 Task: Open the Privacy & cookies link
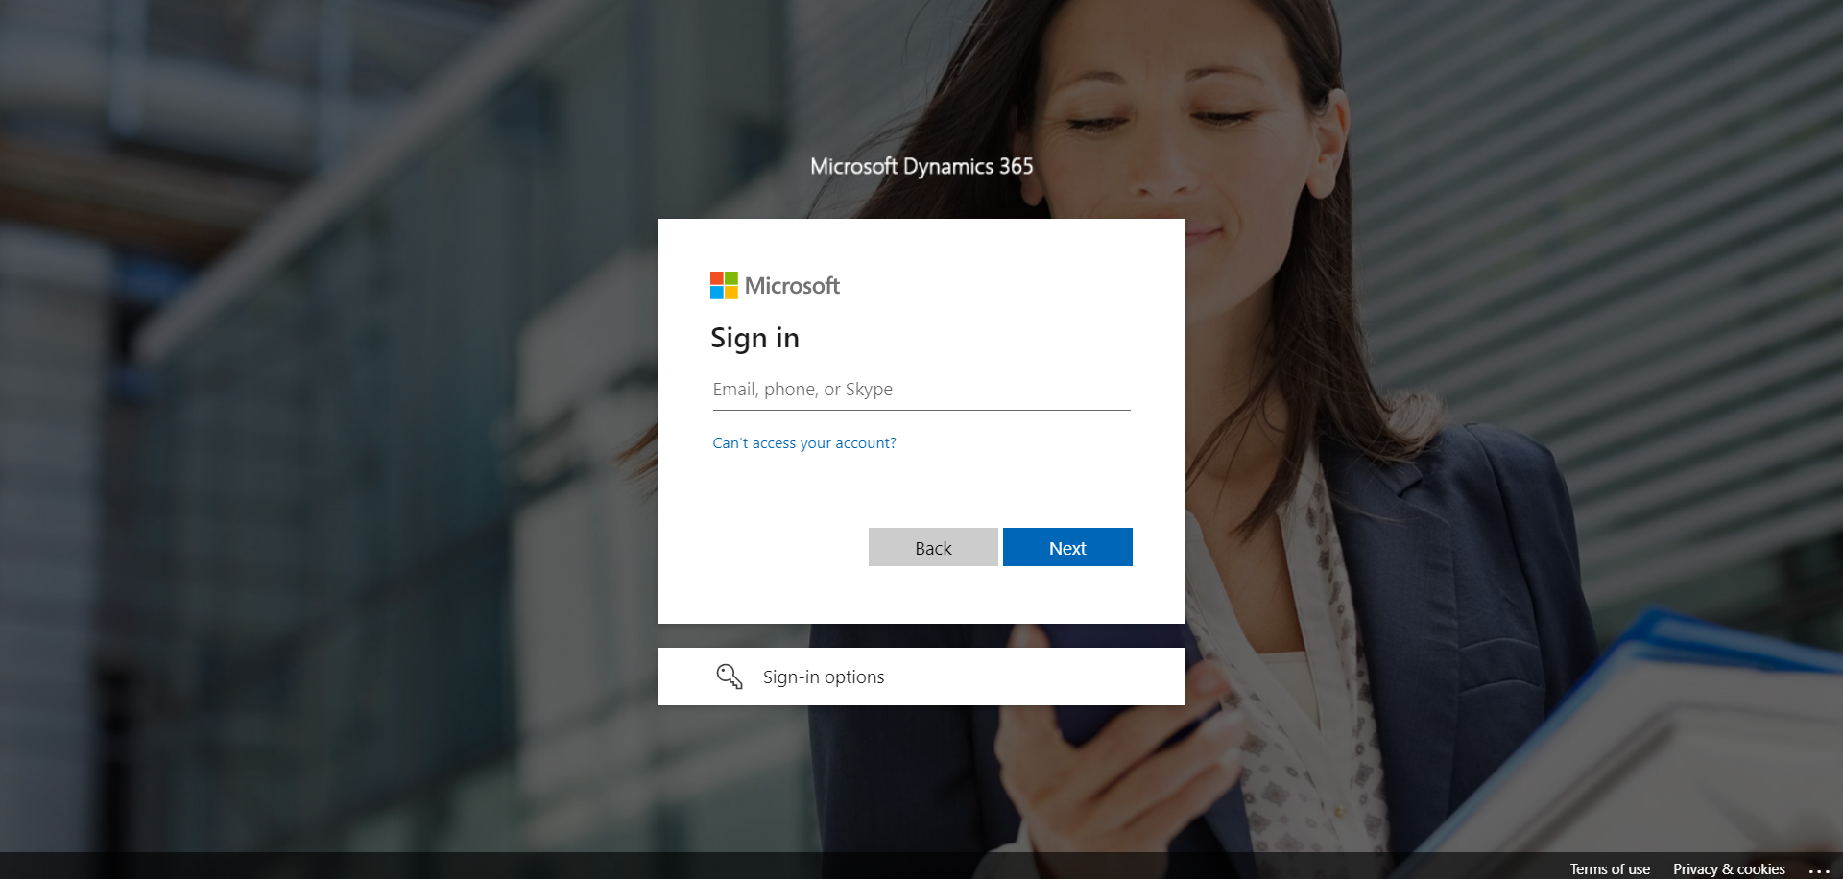tap(1729, 868)
